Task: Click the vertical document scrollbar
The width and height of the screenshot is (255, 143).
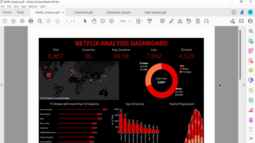Action: pyautogui.click(x=240, y=55)
